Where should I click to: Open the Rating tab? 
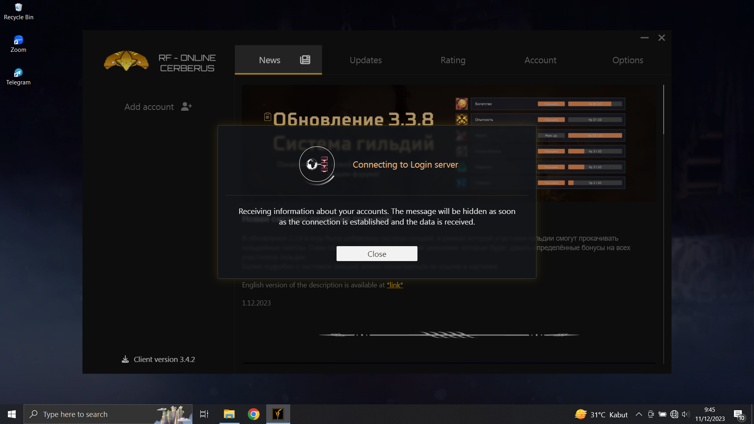coord(453,60)
